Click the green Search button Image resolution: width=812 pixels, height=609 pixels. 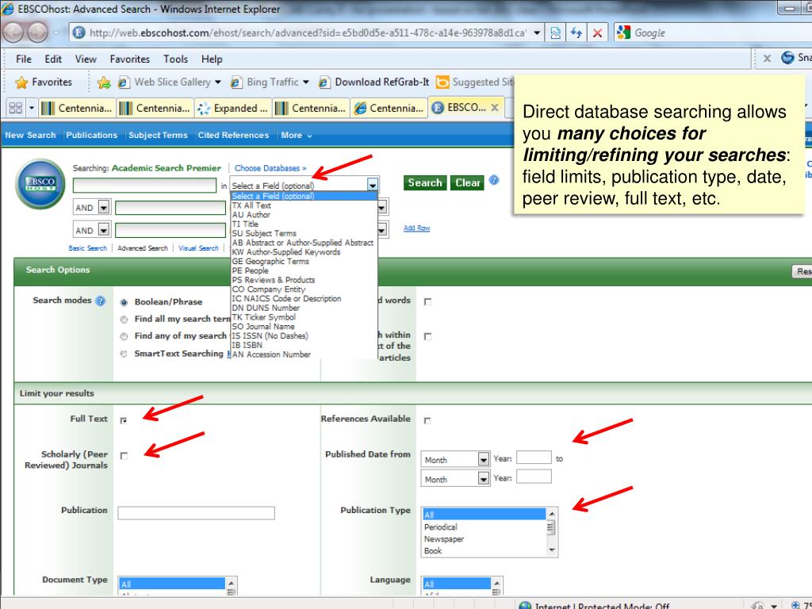[x=425, y=183]
